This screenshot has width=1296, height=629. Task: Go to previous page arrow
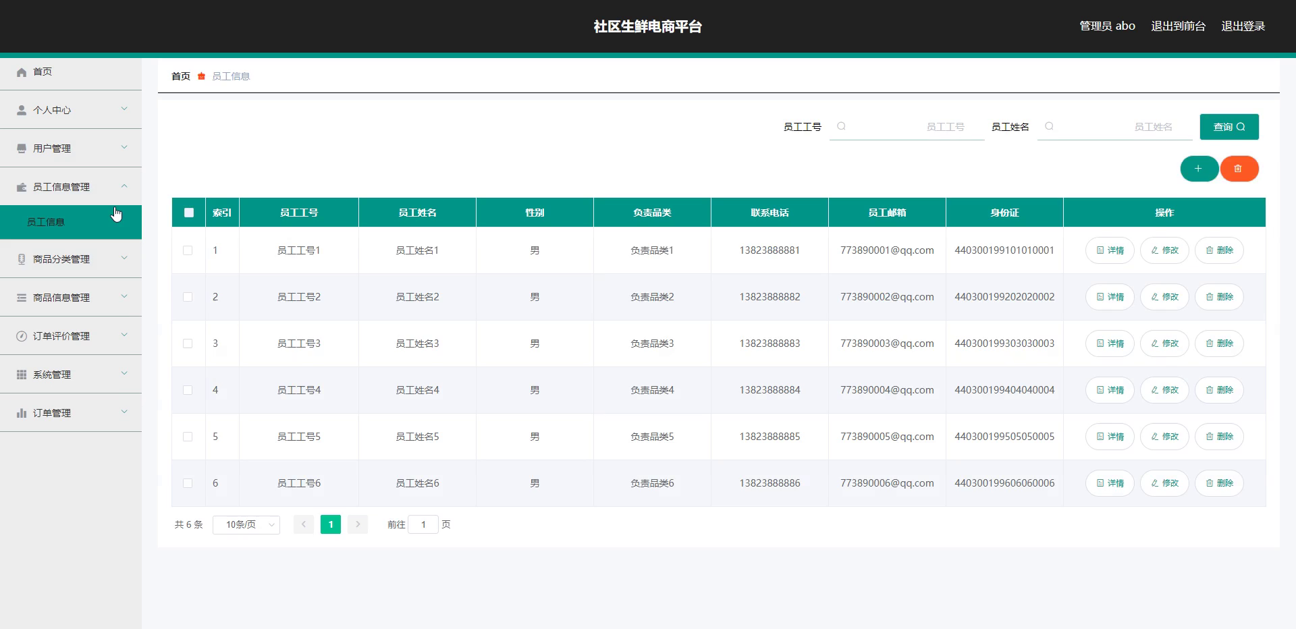click(304, 524)
